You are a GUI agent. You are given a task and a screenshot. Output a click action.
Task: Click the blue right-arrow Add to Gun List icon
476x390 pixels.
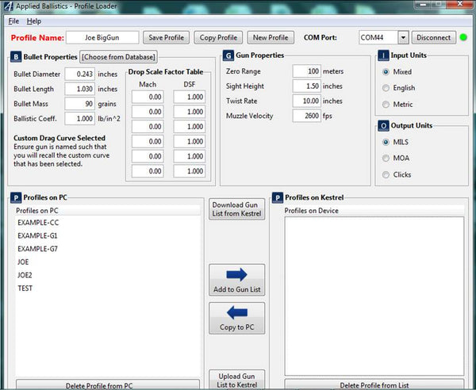pyautogui.click(x=236, y=275)
